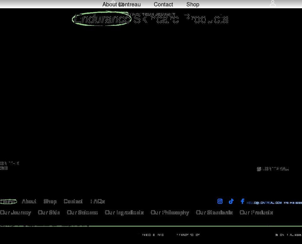The height and width of the screenshot is (244, 302).
Task: Click the @LONTREAU handle above the footer
Action: tap(272, 169)
